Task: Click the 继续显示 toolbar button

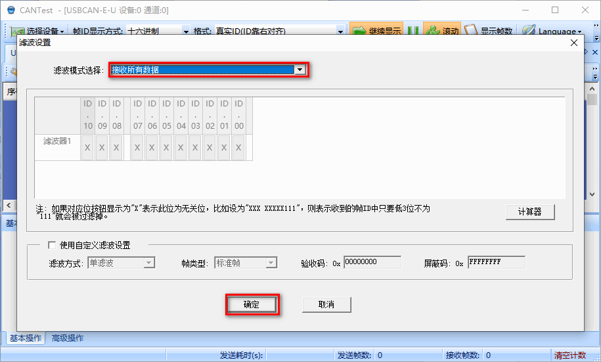Action: coord(376,31)
